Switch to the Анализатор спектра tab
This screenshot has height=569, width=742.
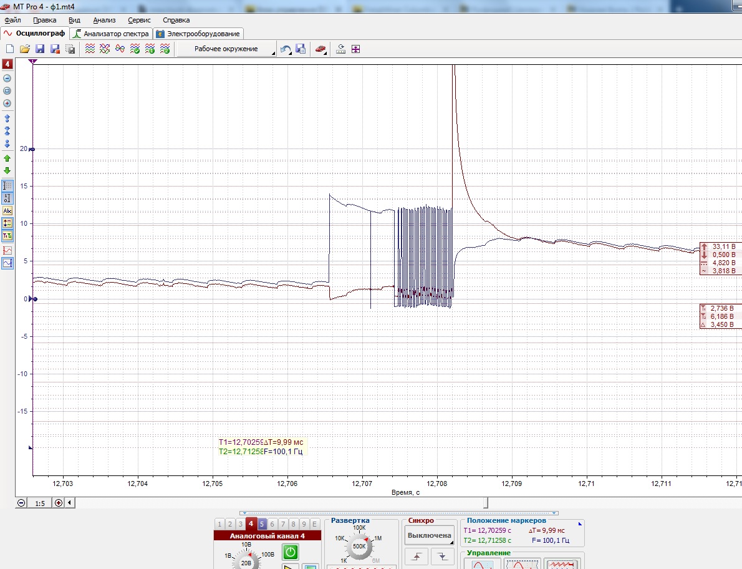coord(111,34)
